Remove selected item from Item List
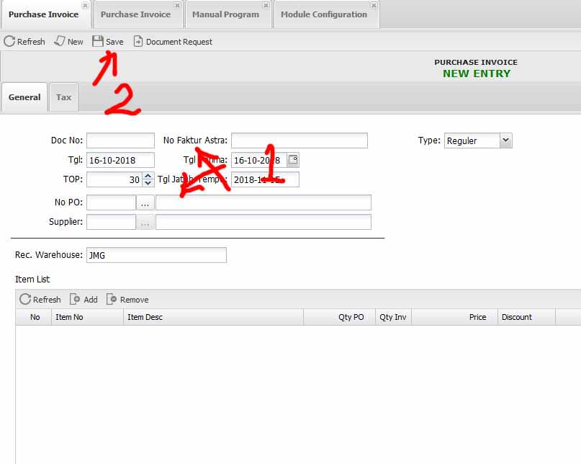 112,299
